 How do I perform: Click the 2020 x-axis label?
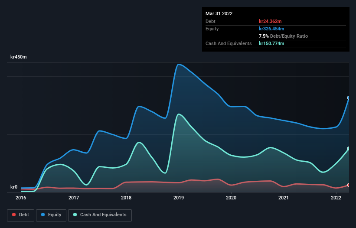click(x=231, y=198)
